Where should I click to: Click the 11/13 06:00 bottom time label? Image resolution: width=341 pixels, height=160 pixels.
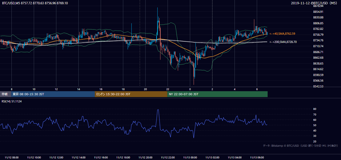pos(257,158)
